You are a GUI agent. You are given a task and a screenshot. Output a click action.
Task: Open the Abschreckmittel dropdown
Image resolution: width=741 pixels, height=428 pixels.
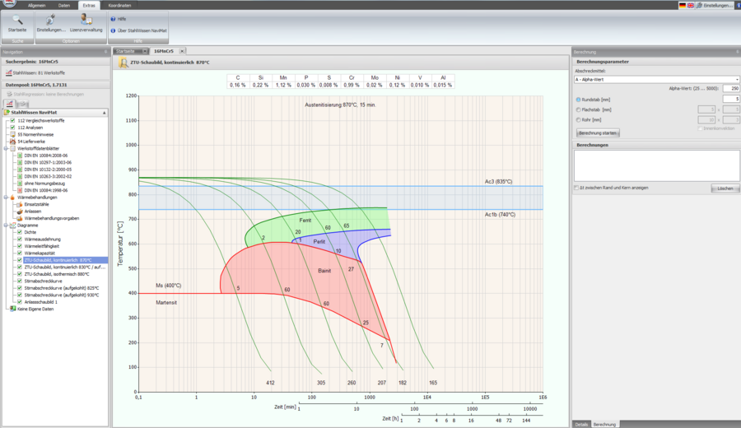point(736,79)
